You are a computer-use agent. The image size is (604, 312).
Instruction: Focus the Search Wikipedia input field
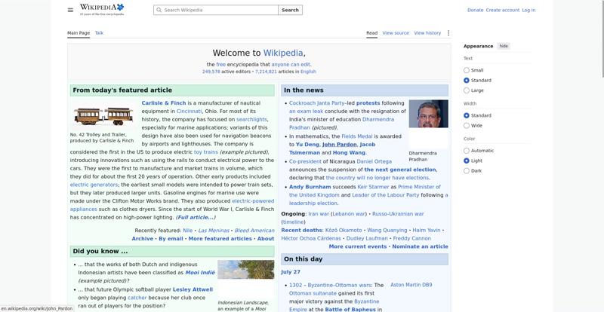click(216, 10)
